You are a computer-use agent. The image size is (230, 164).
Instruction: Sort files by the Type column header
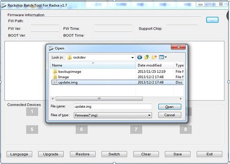[179, 65]
